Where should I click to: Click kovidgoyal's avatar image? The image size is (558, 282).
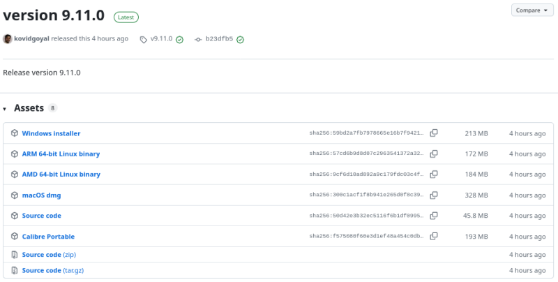point(8,39)
